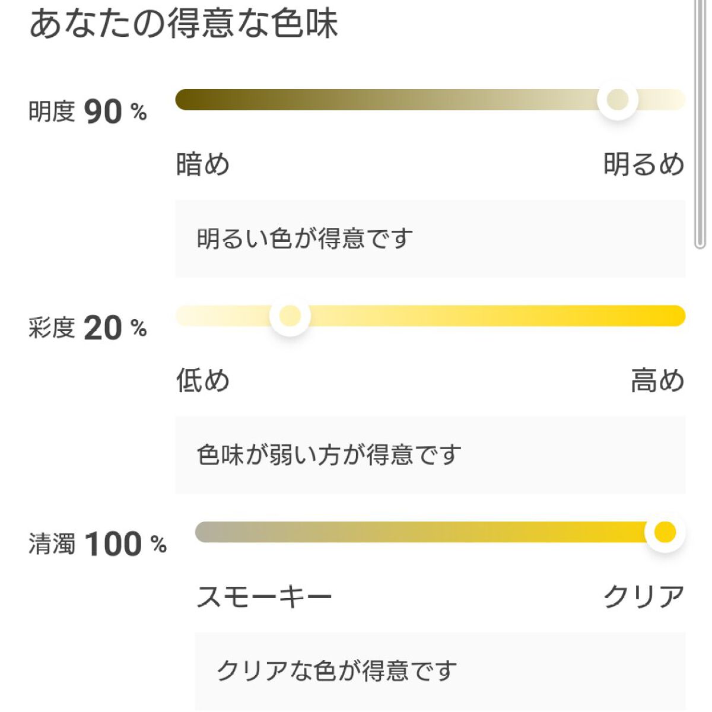
Task: Tap the 暗め label under brightness slider
Action: tap(202, 164)
